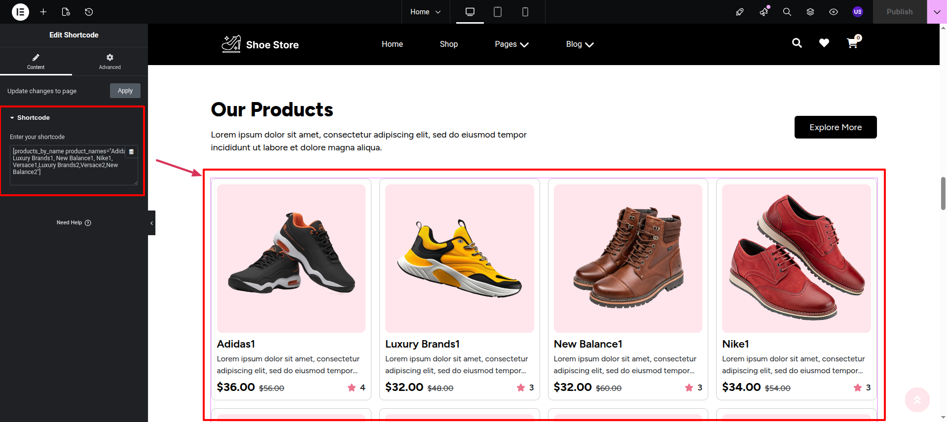
Task: Expand the Publish options arrow
Action: point(937,12)
